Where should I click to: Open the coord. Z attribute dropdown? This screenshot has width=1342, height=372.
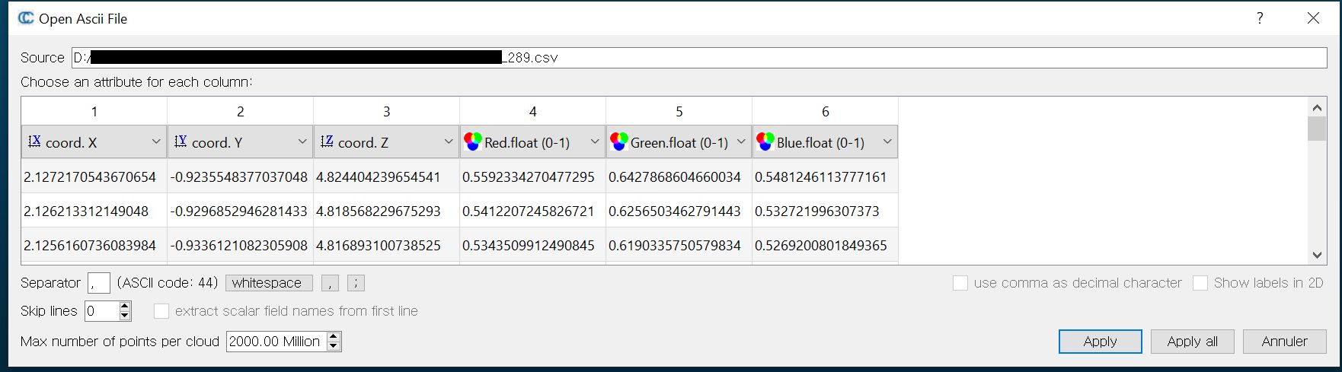387,142
